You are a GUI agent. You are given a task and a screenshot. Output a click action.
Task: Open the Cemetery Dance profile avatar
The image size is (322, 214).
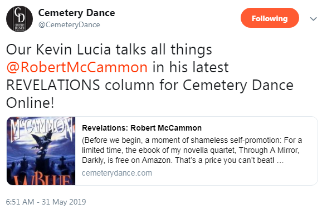(x=19, y=19)
